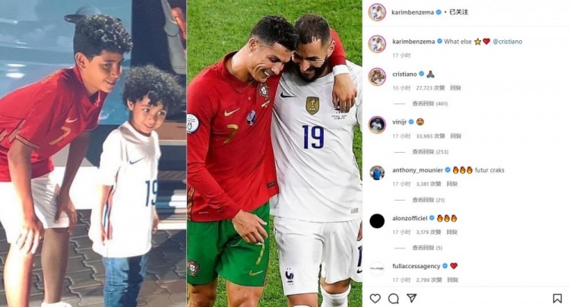Reply to vinijr's comment with 回复
The height and width of the screenshot is (307, 570).
455,136
